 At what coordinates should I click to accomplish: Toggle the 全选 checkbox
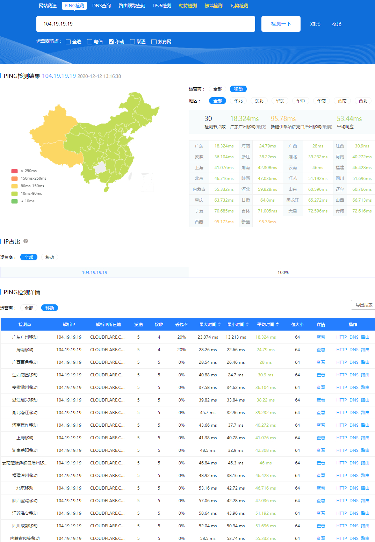pos(68,42)
